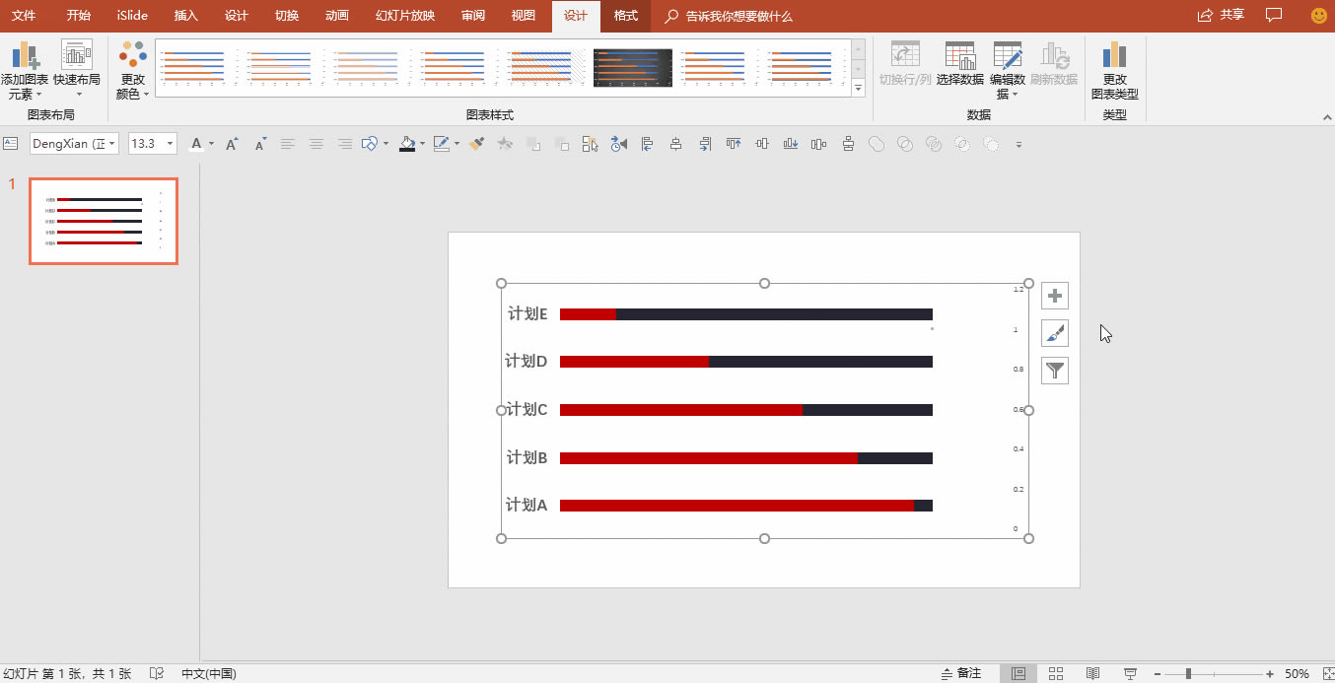Open the 插入 ribbon tab
The image size is (1335, 683).
click(x=185, y=16)
